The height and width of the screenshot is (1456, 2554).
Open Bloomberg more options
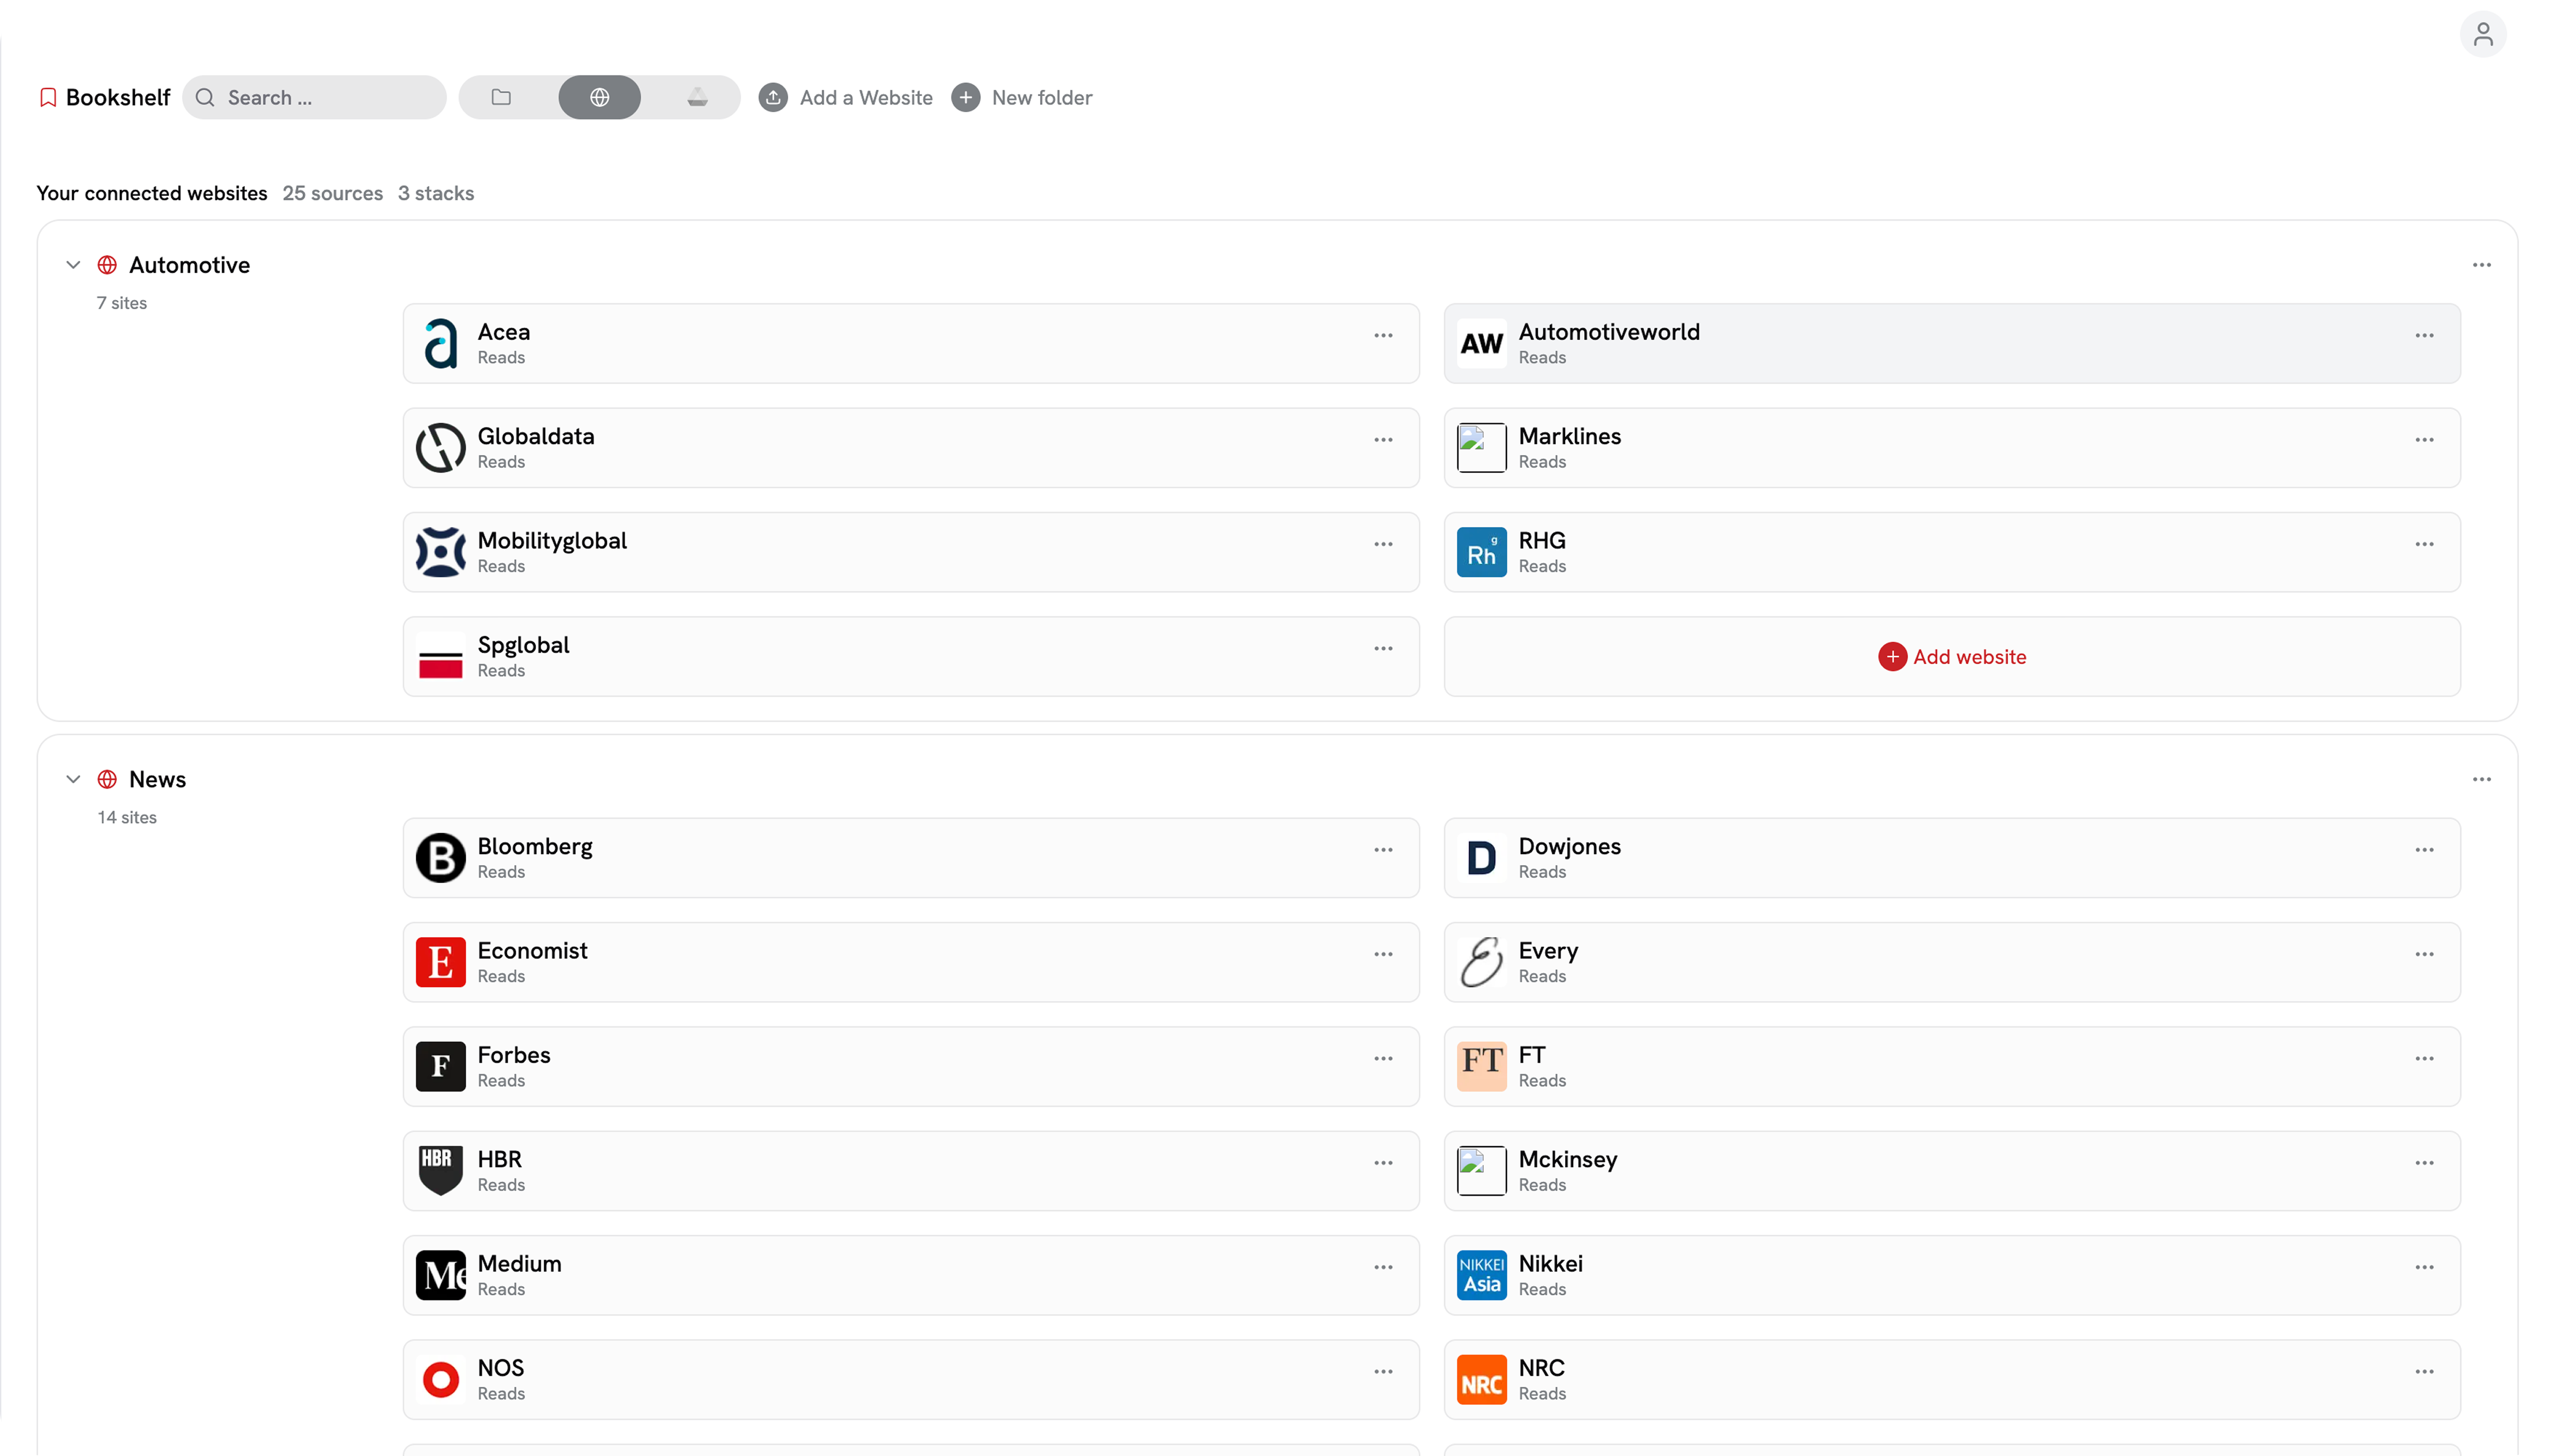pos(1382,849)
